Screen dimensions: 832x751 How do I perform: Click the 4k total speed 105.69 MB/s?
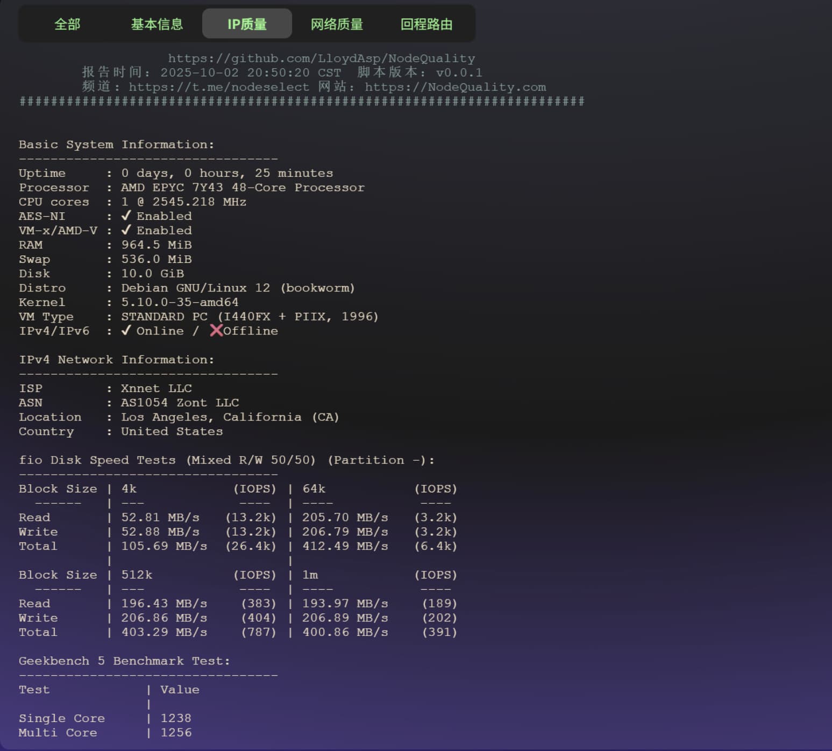point(164,546)
